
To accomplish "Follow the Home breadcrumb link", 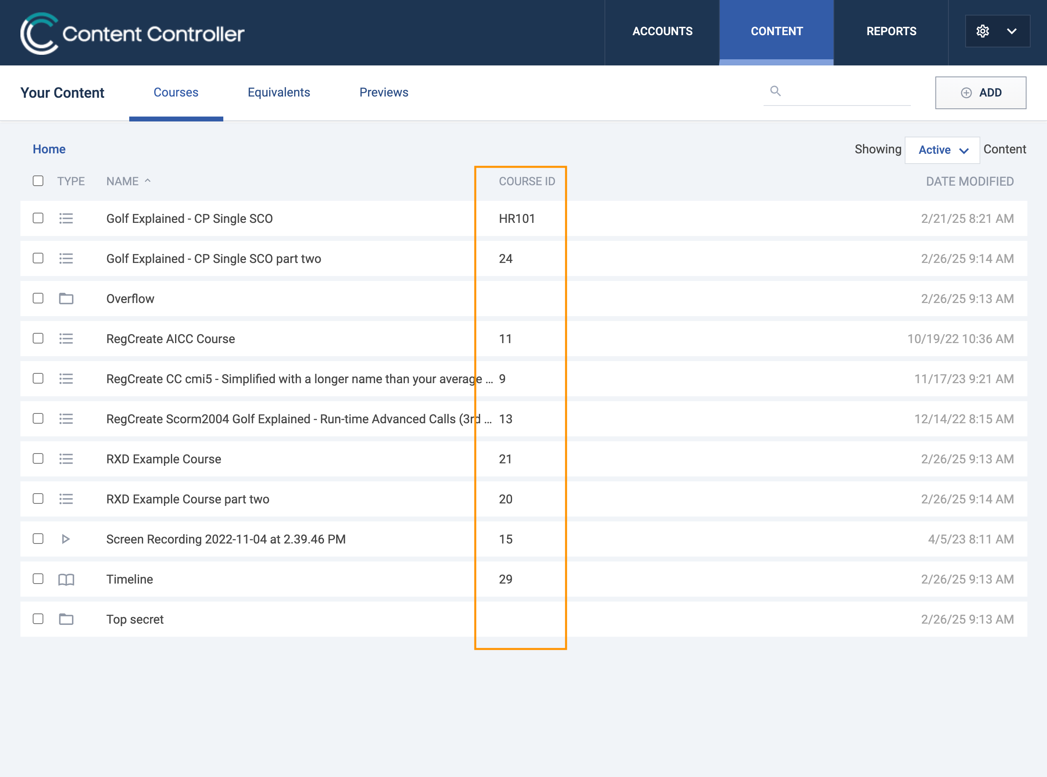I will pyautogui.click(x=49, y=149).
